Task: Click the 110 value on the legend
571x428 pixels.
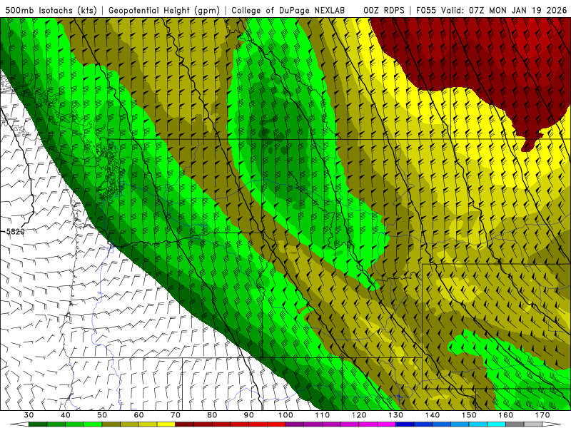Action: (x=323, y=415)
